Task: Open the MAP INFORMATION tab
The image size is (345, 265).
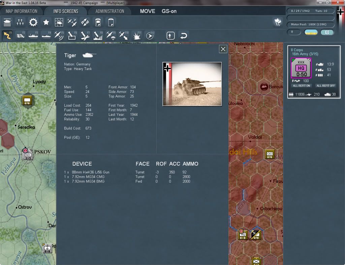Action: (21, 11)
